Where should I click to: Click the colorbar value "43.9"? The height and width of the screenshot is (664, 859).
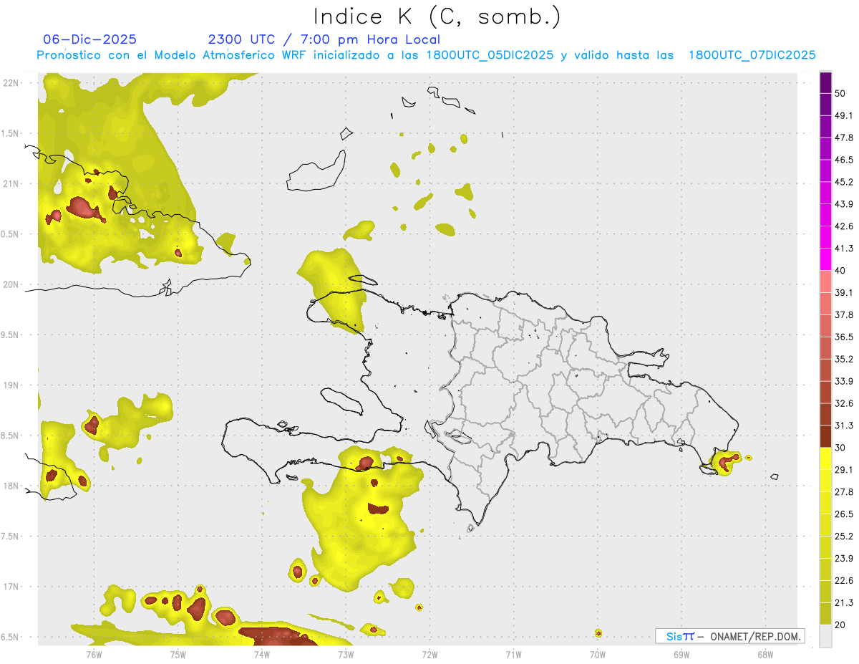click(x=844, y=204)
